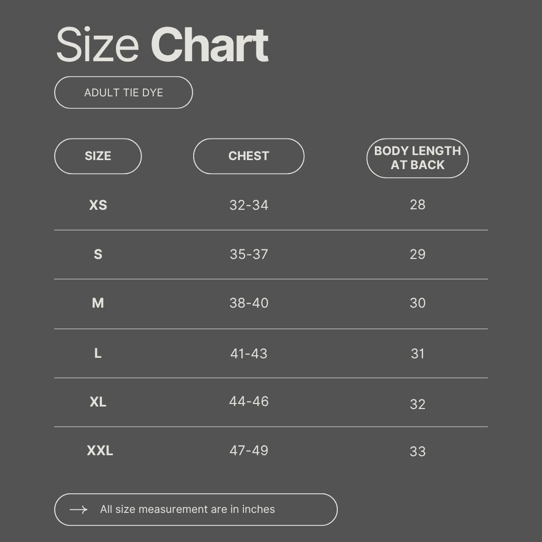The width and height of the screenshot is (542, 542).
Task: Click the Size Chart title
Action: point(162,46)
